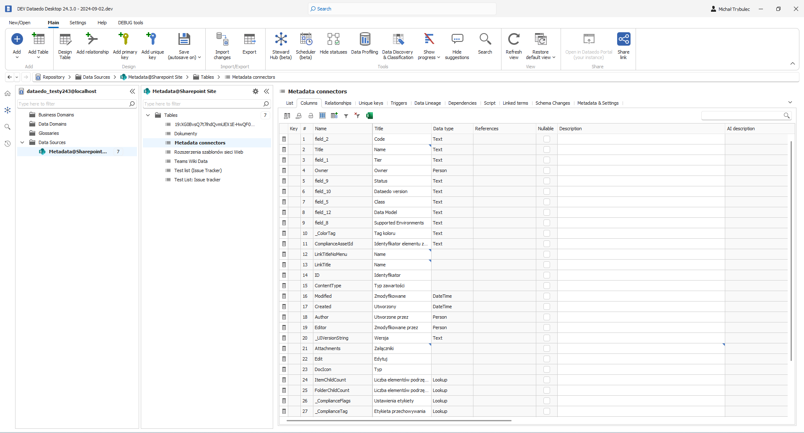Screen dimensions: 804x433
Task: Click the vertical scrollbar of columns grid
Action: click(791, 251)
